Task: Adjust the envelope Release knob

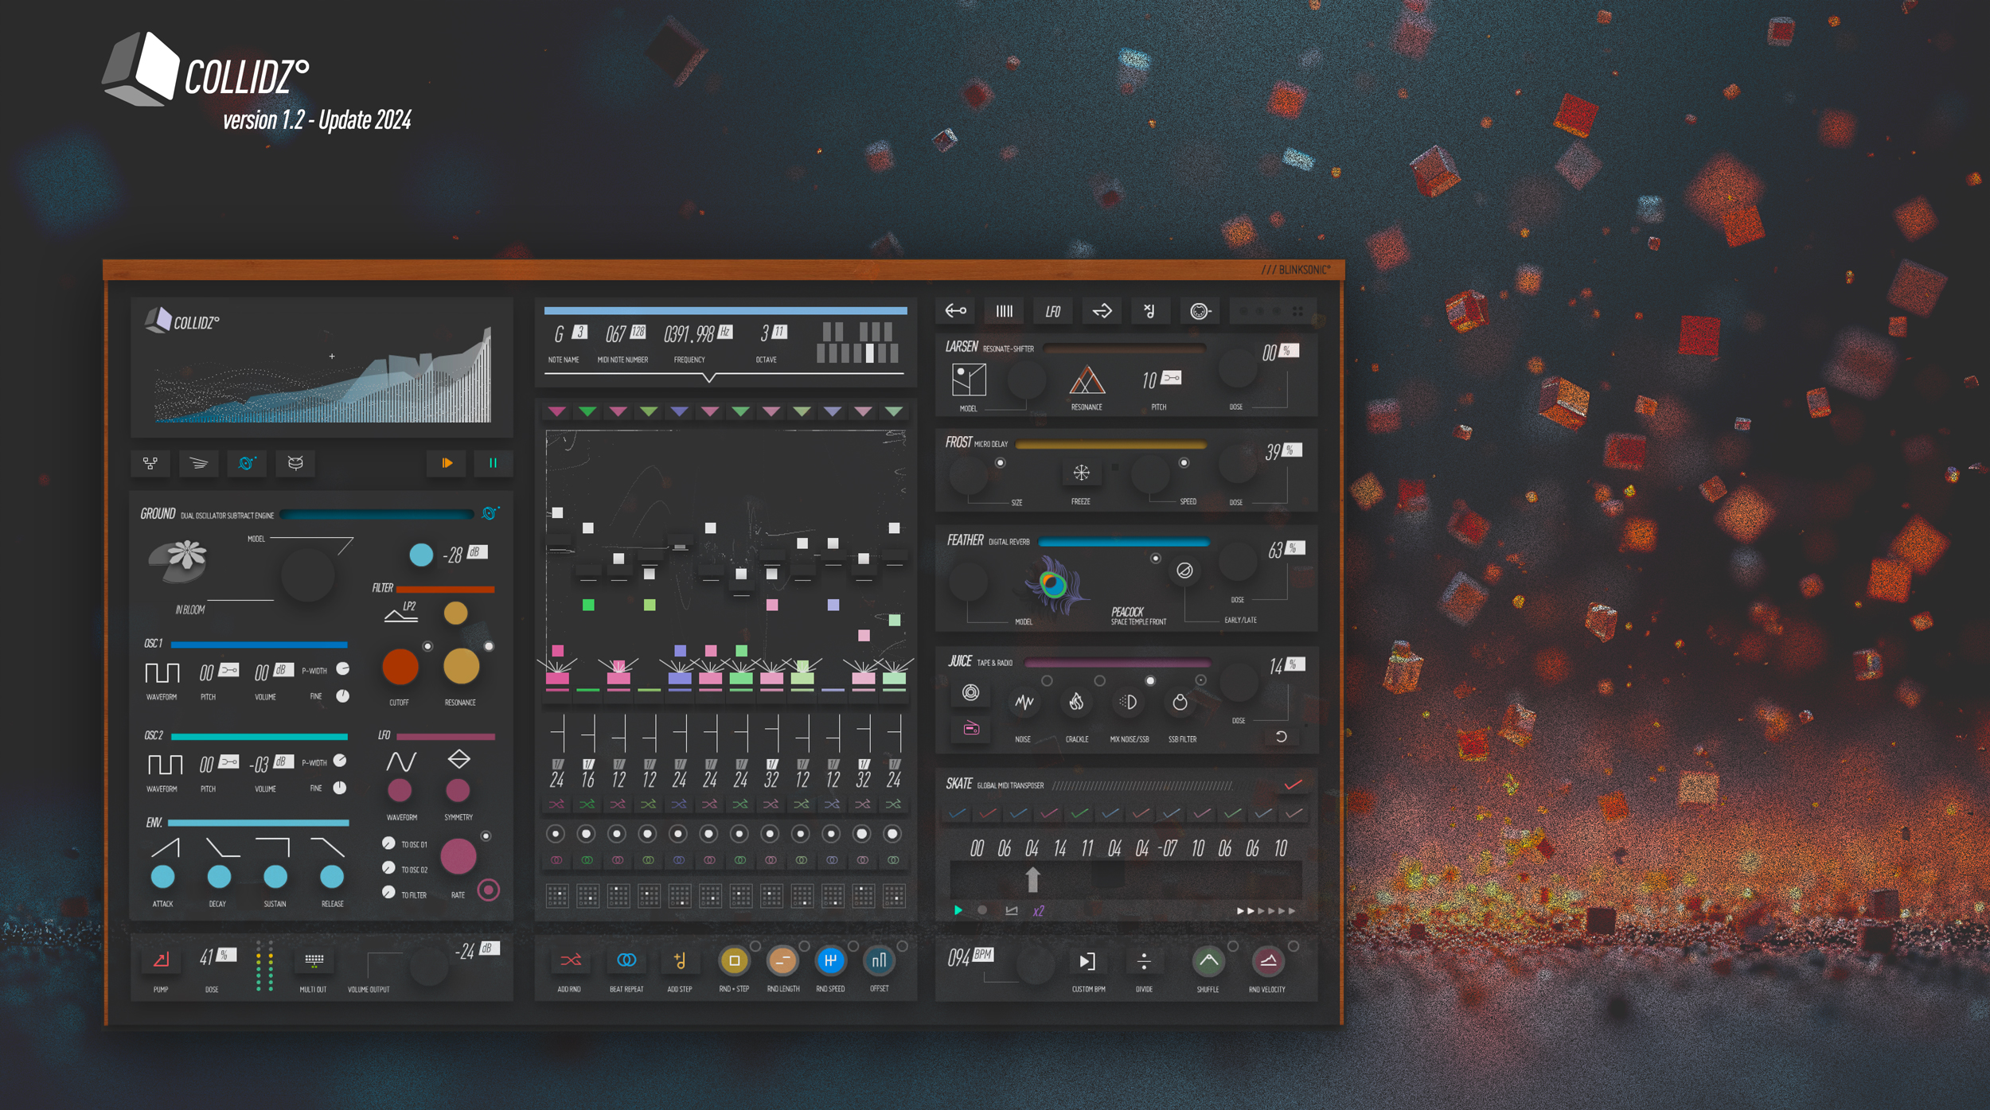Action: coord(332,877)
